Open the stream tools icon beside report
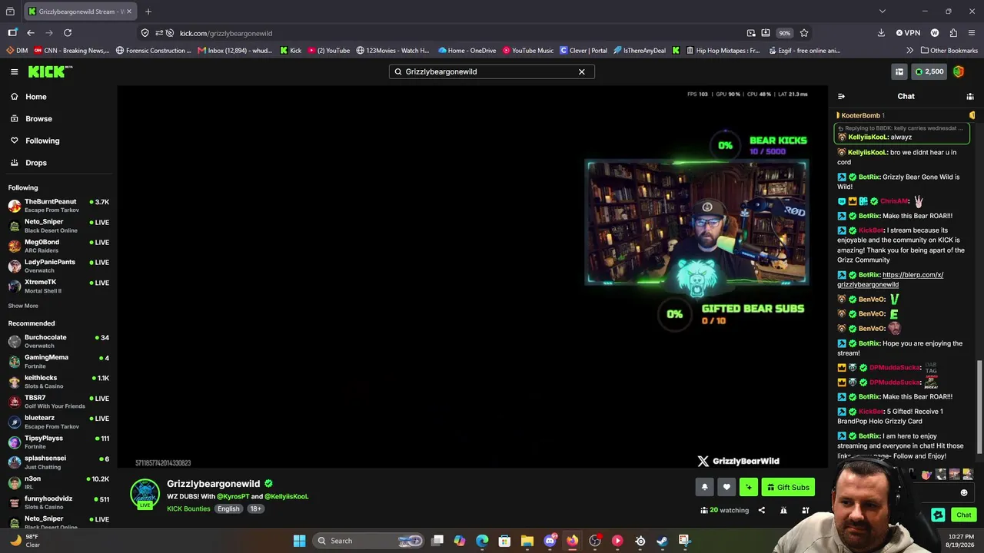984x553 pixels. 806,510
